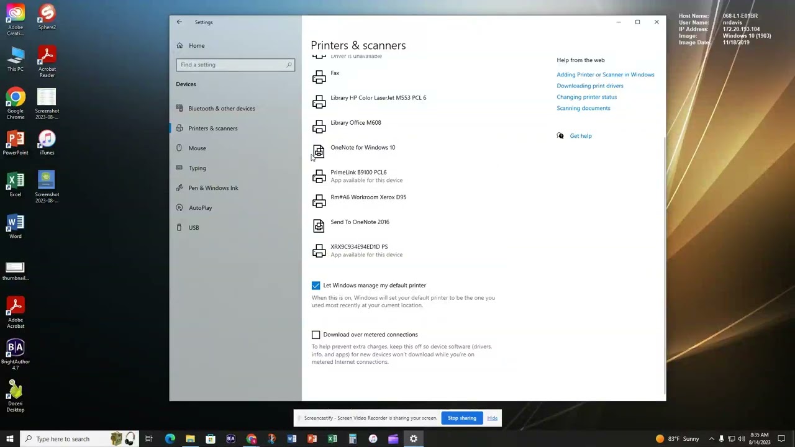Open the Windows Start menu
The height and width of the screenshot is (447, 795).
click(x=9, y=439)
